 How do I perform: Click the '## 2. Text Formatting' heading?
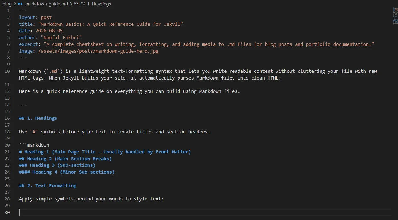pyautogui.click(x=48, y=185)
